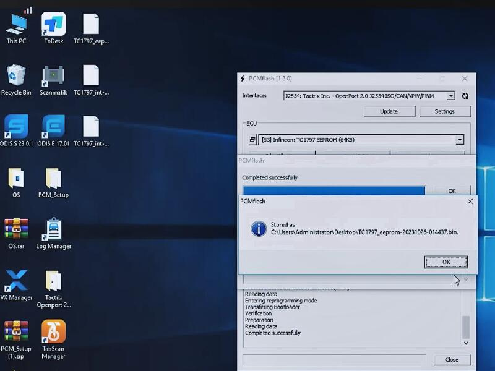
Task: Click the blue progress bar
Action: (x=334, y=190)
